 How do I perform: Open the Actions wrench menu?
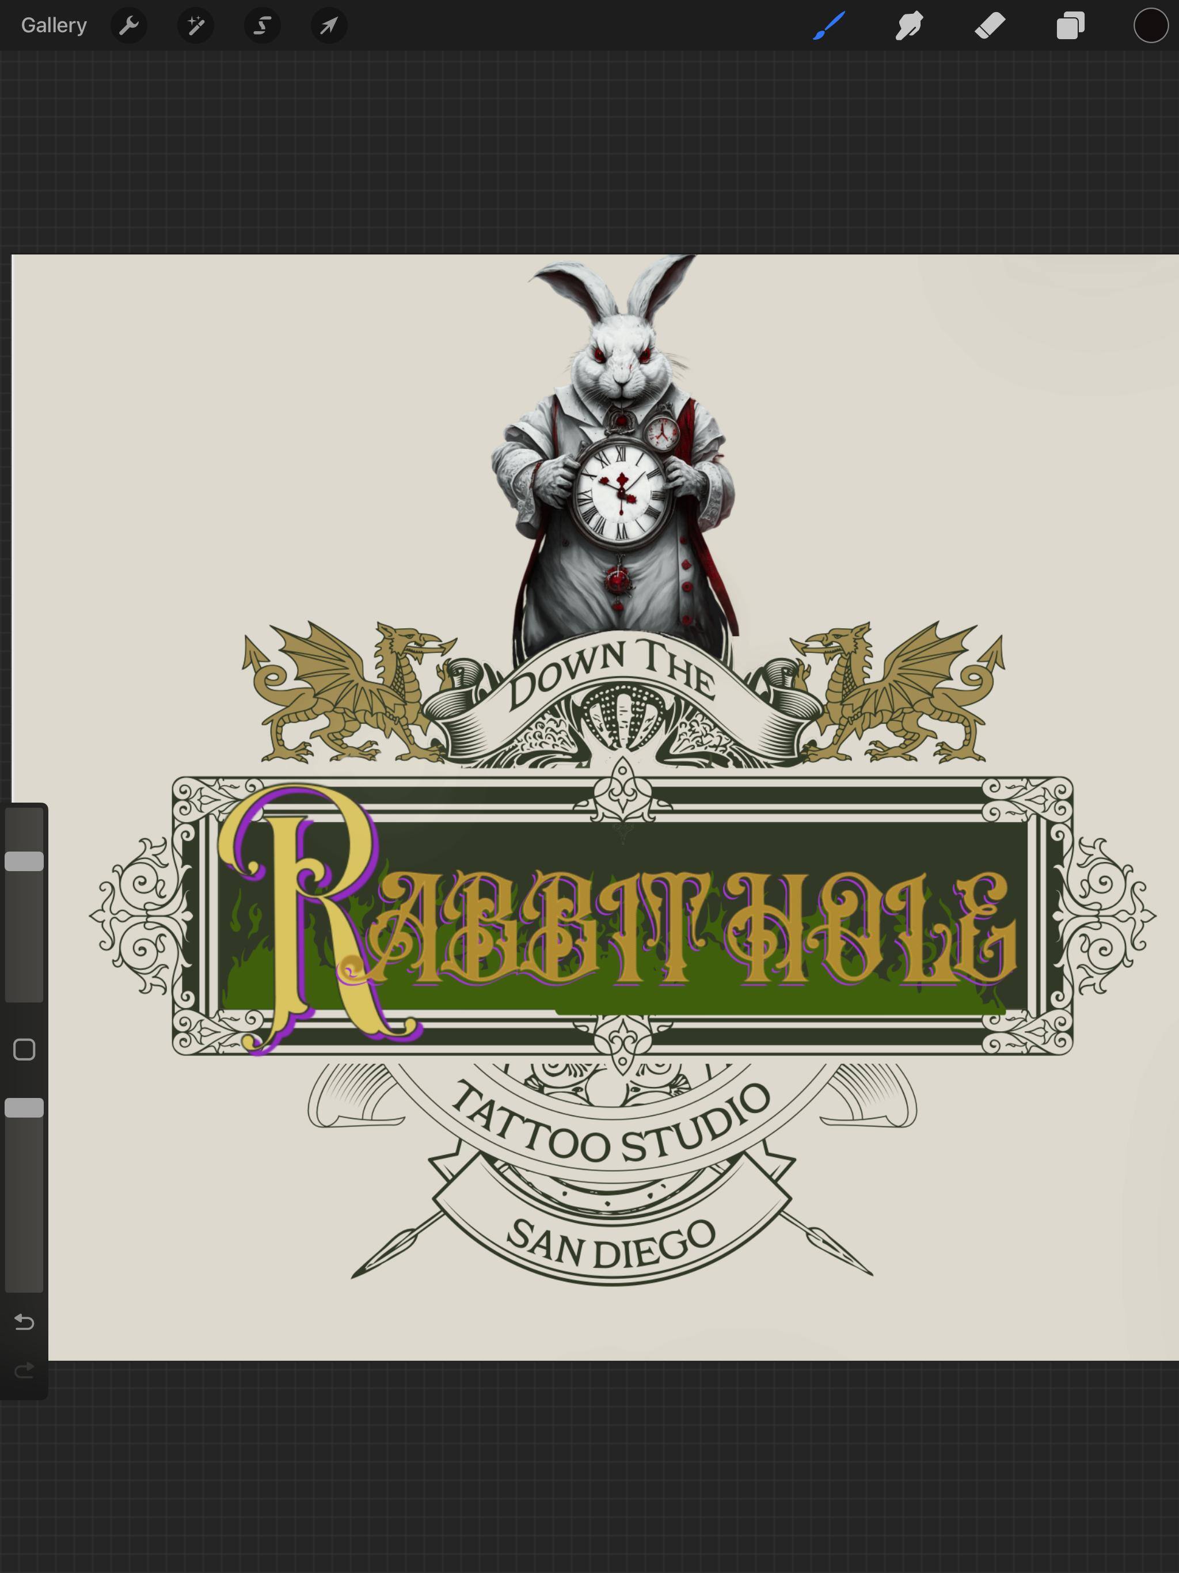(x=129, y=25)
